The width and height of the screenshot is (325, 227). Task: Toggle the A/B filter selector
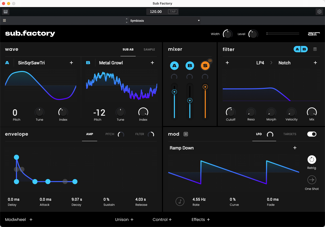pyautogui.click(x=301, y=49)
